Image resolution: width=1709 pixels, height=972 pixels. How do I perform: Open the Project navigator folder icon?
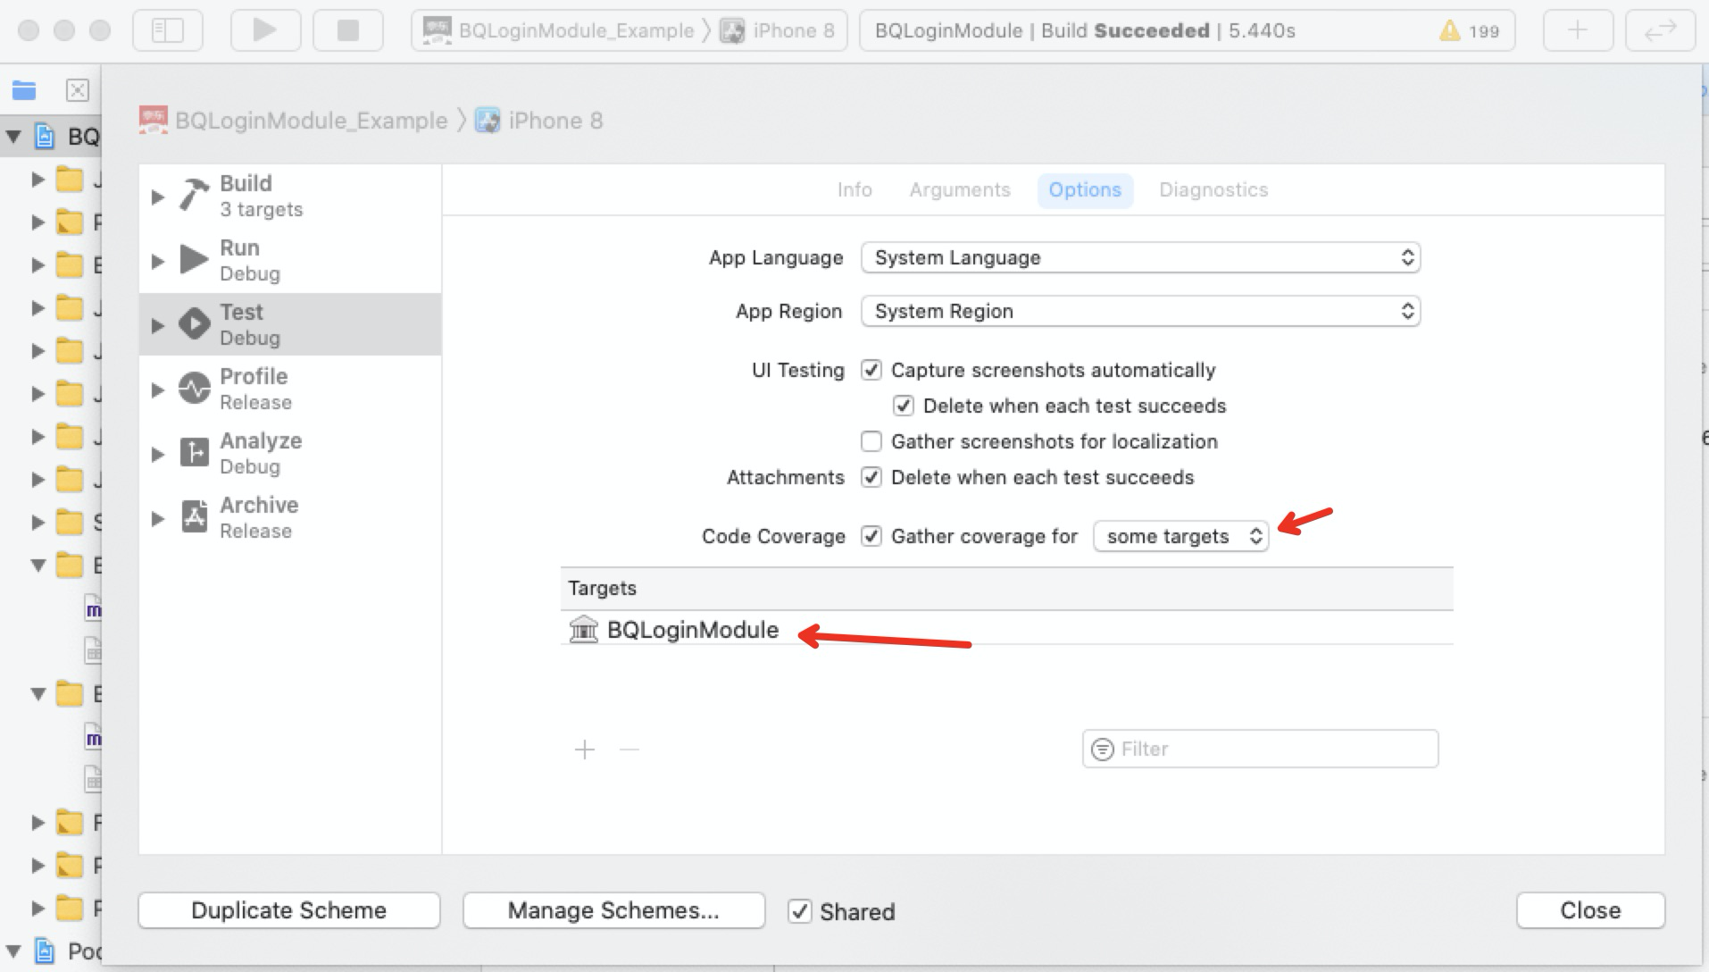(24, 89)
